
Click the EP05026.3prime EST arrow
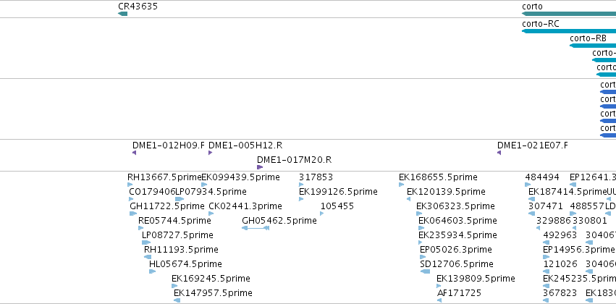[x=423, y=257]
